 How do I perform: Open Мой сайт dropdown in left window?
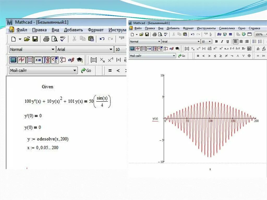[43, 70]
